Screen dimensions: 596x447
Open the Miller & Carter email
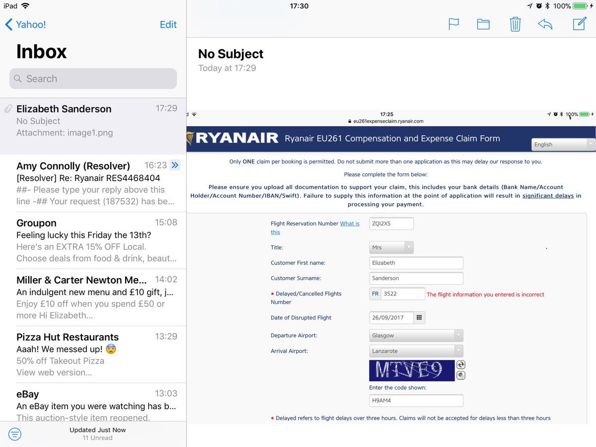(x=93, y=298)
